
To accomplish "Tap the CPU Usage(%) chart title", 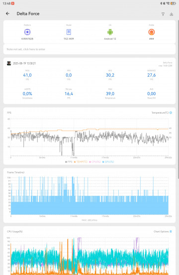I will coord(15,232).
